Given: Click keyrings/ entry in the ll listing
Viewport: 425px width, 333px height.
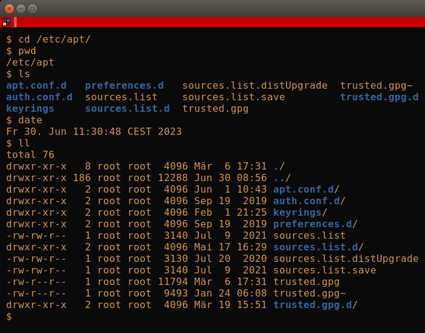Looking at the screenshot, I should pos(300,212).
